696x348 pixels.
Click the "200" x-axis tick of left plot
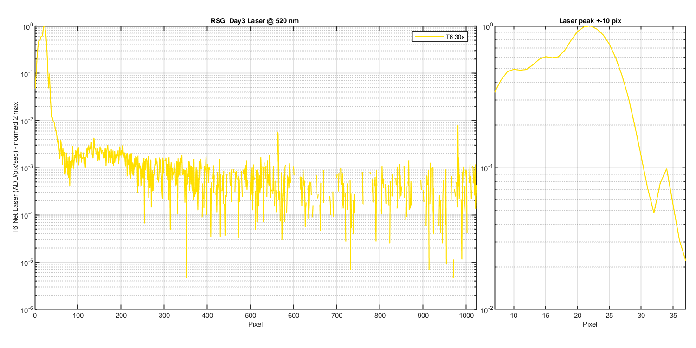click(121, 316)
